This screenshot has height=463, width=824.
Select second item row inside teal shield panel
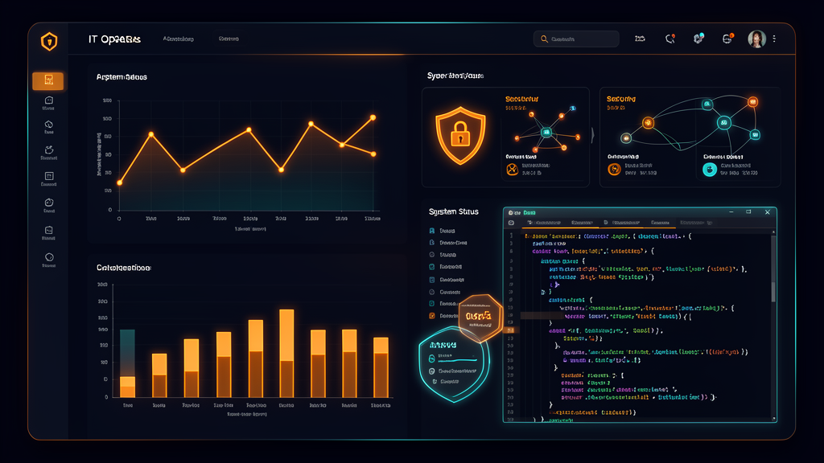(x=454, y=371)
